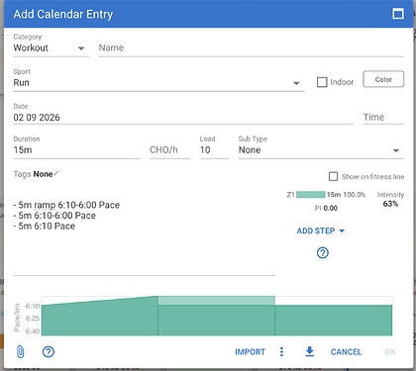This screenshot has height=371, width=416.
Task: Tick Show on fitness line checkbox
Action: (x=333, y=176)
